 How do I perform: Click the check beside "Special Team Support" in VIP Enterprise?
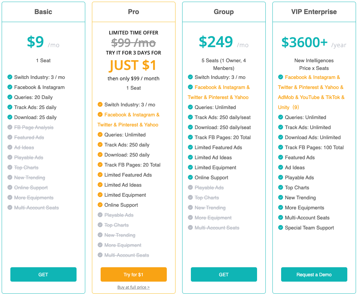280,228
